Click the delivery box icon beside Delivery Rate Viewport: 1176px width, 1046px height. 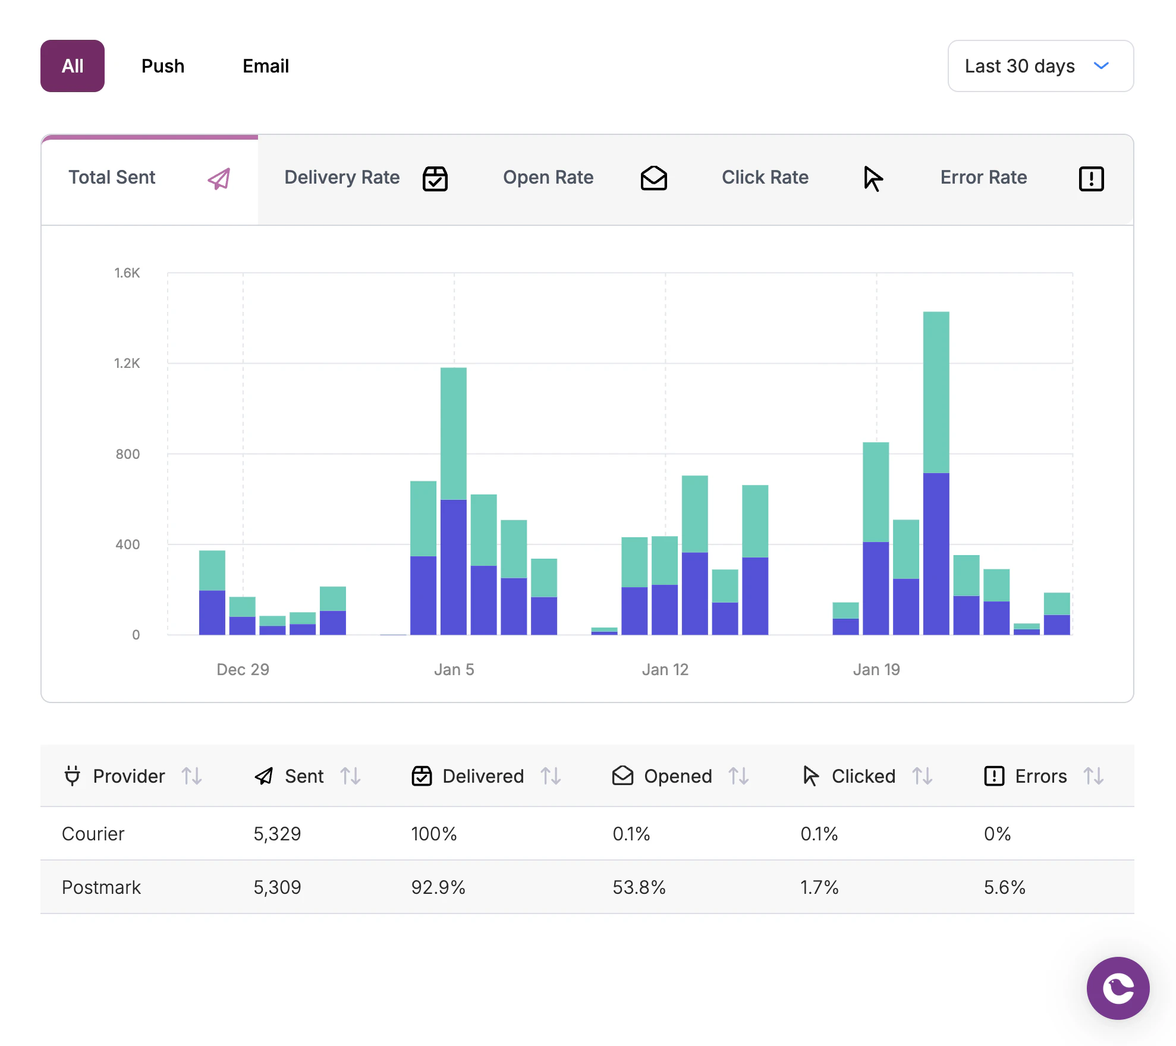click(435, 178)
